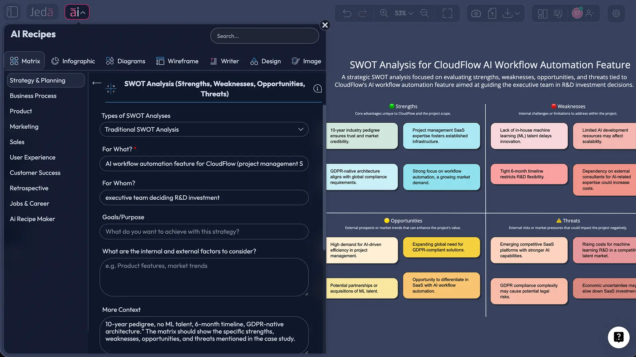Zoom in on the canvas
The height and width of the screenshot is (357, 636).
(x=384, y=13)
